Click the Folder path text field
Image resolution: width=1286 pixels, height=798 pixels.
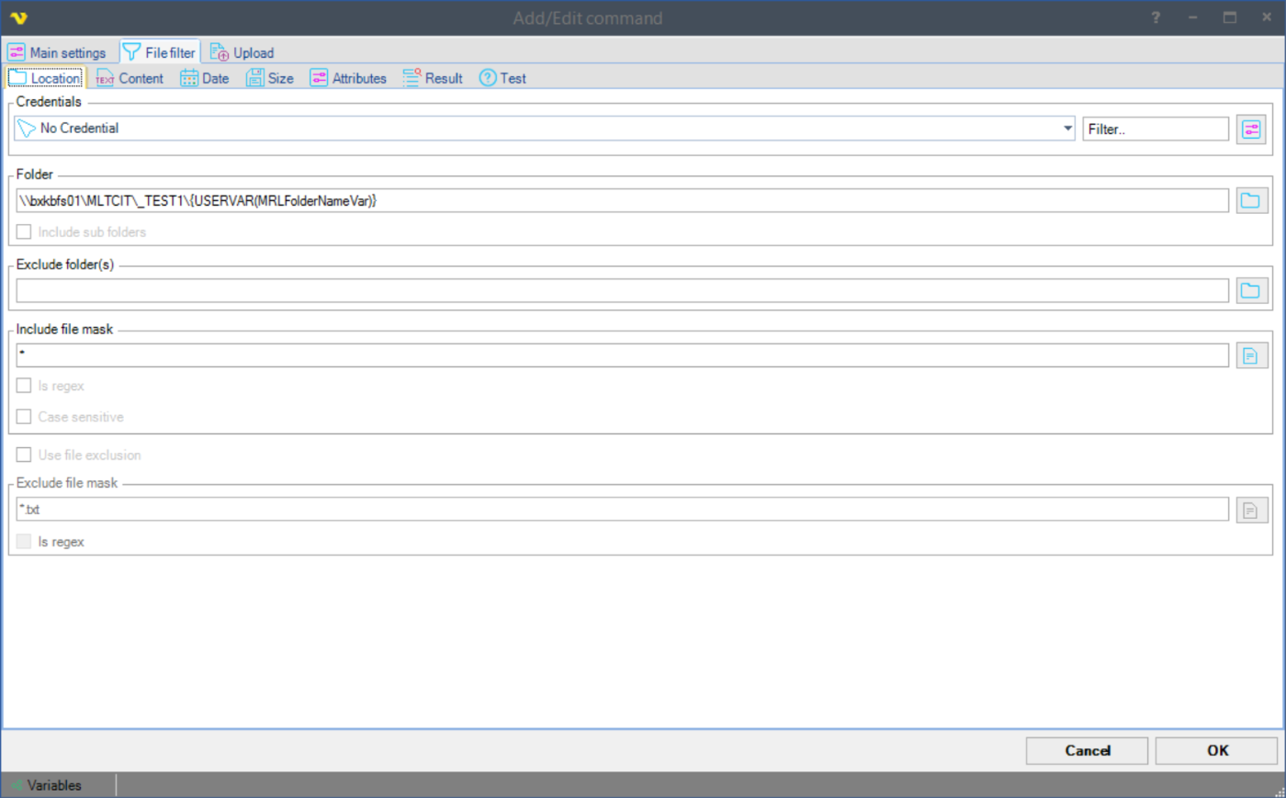621,200
